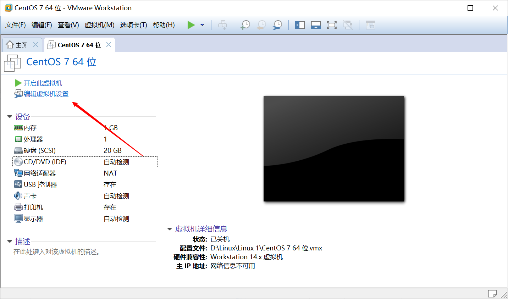The width and height of the screenshot is (508, 299).
Task: Click the green power-on toolbar icon
Action: (x=191, y=25)
